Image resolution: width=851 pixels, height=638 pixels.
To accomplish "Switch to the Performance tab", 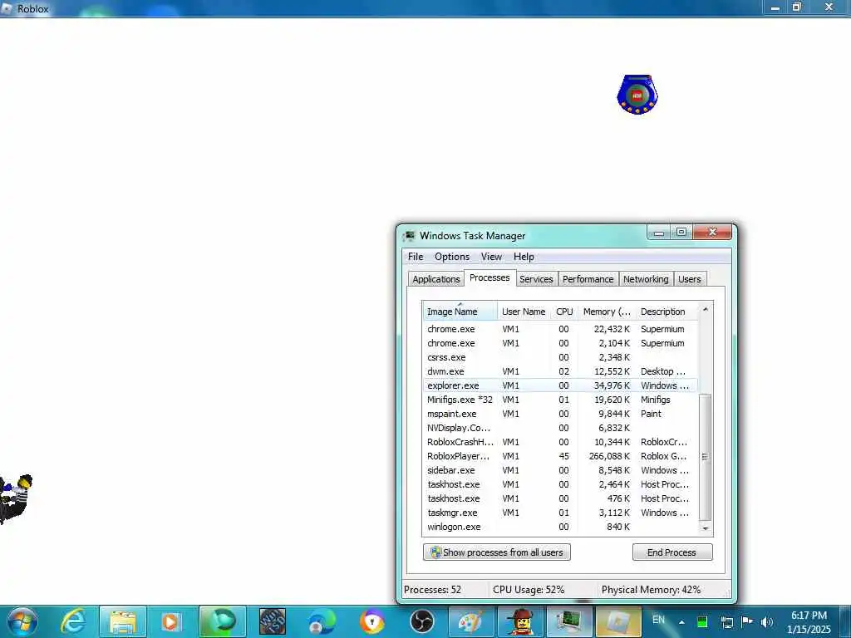I will (588, 279).
